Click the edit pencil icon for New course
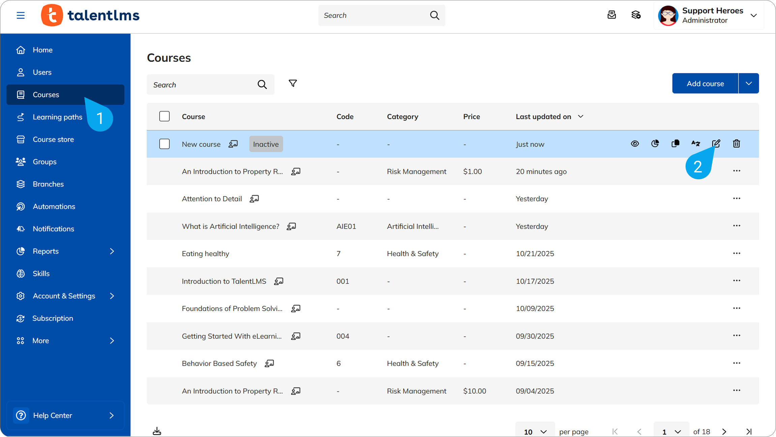Screen dimensions: 776x437 coord(716,144)
